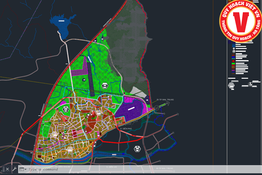Click the Quy Hoach Viet VN logo

click(x=239, y=23)
